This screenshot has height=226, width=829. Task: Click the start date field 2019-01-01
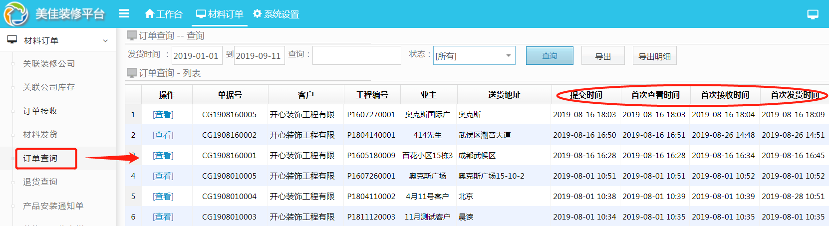tap(197, 56)
